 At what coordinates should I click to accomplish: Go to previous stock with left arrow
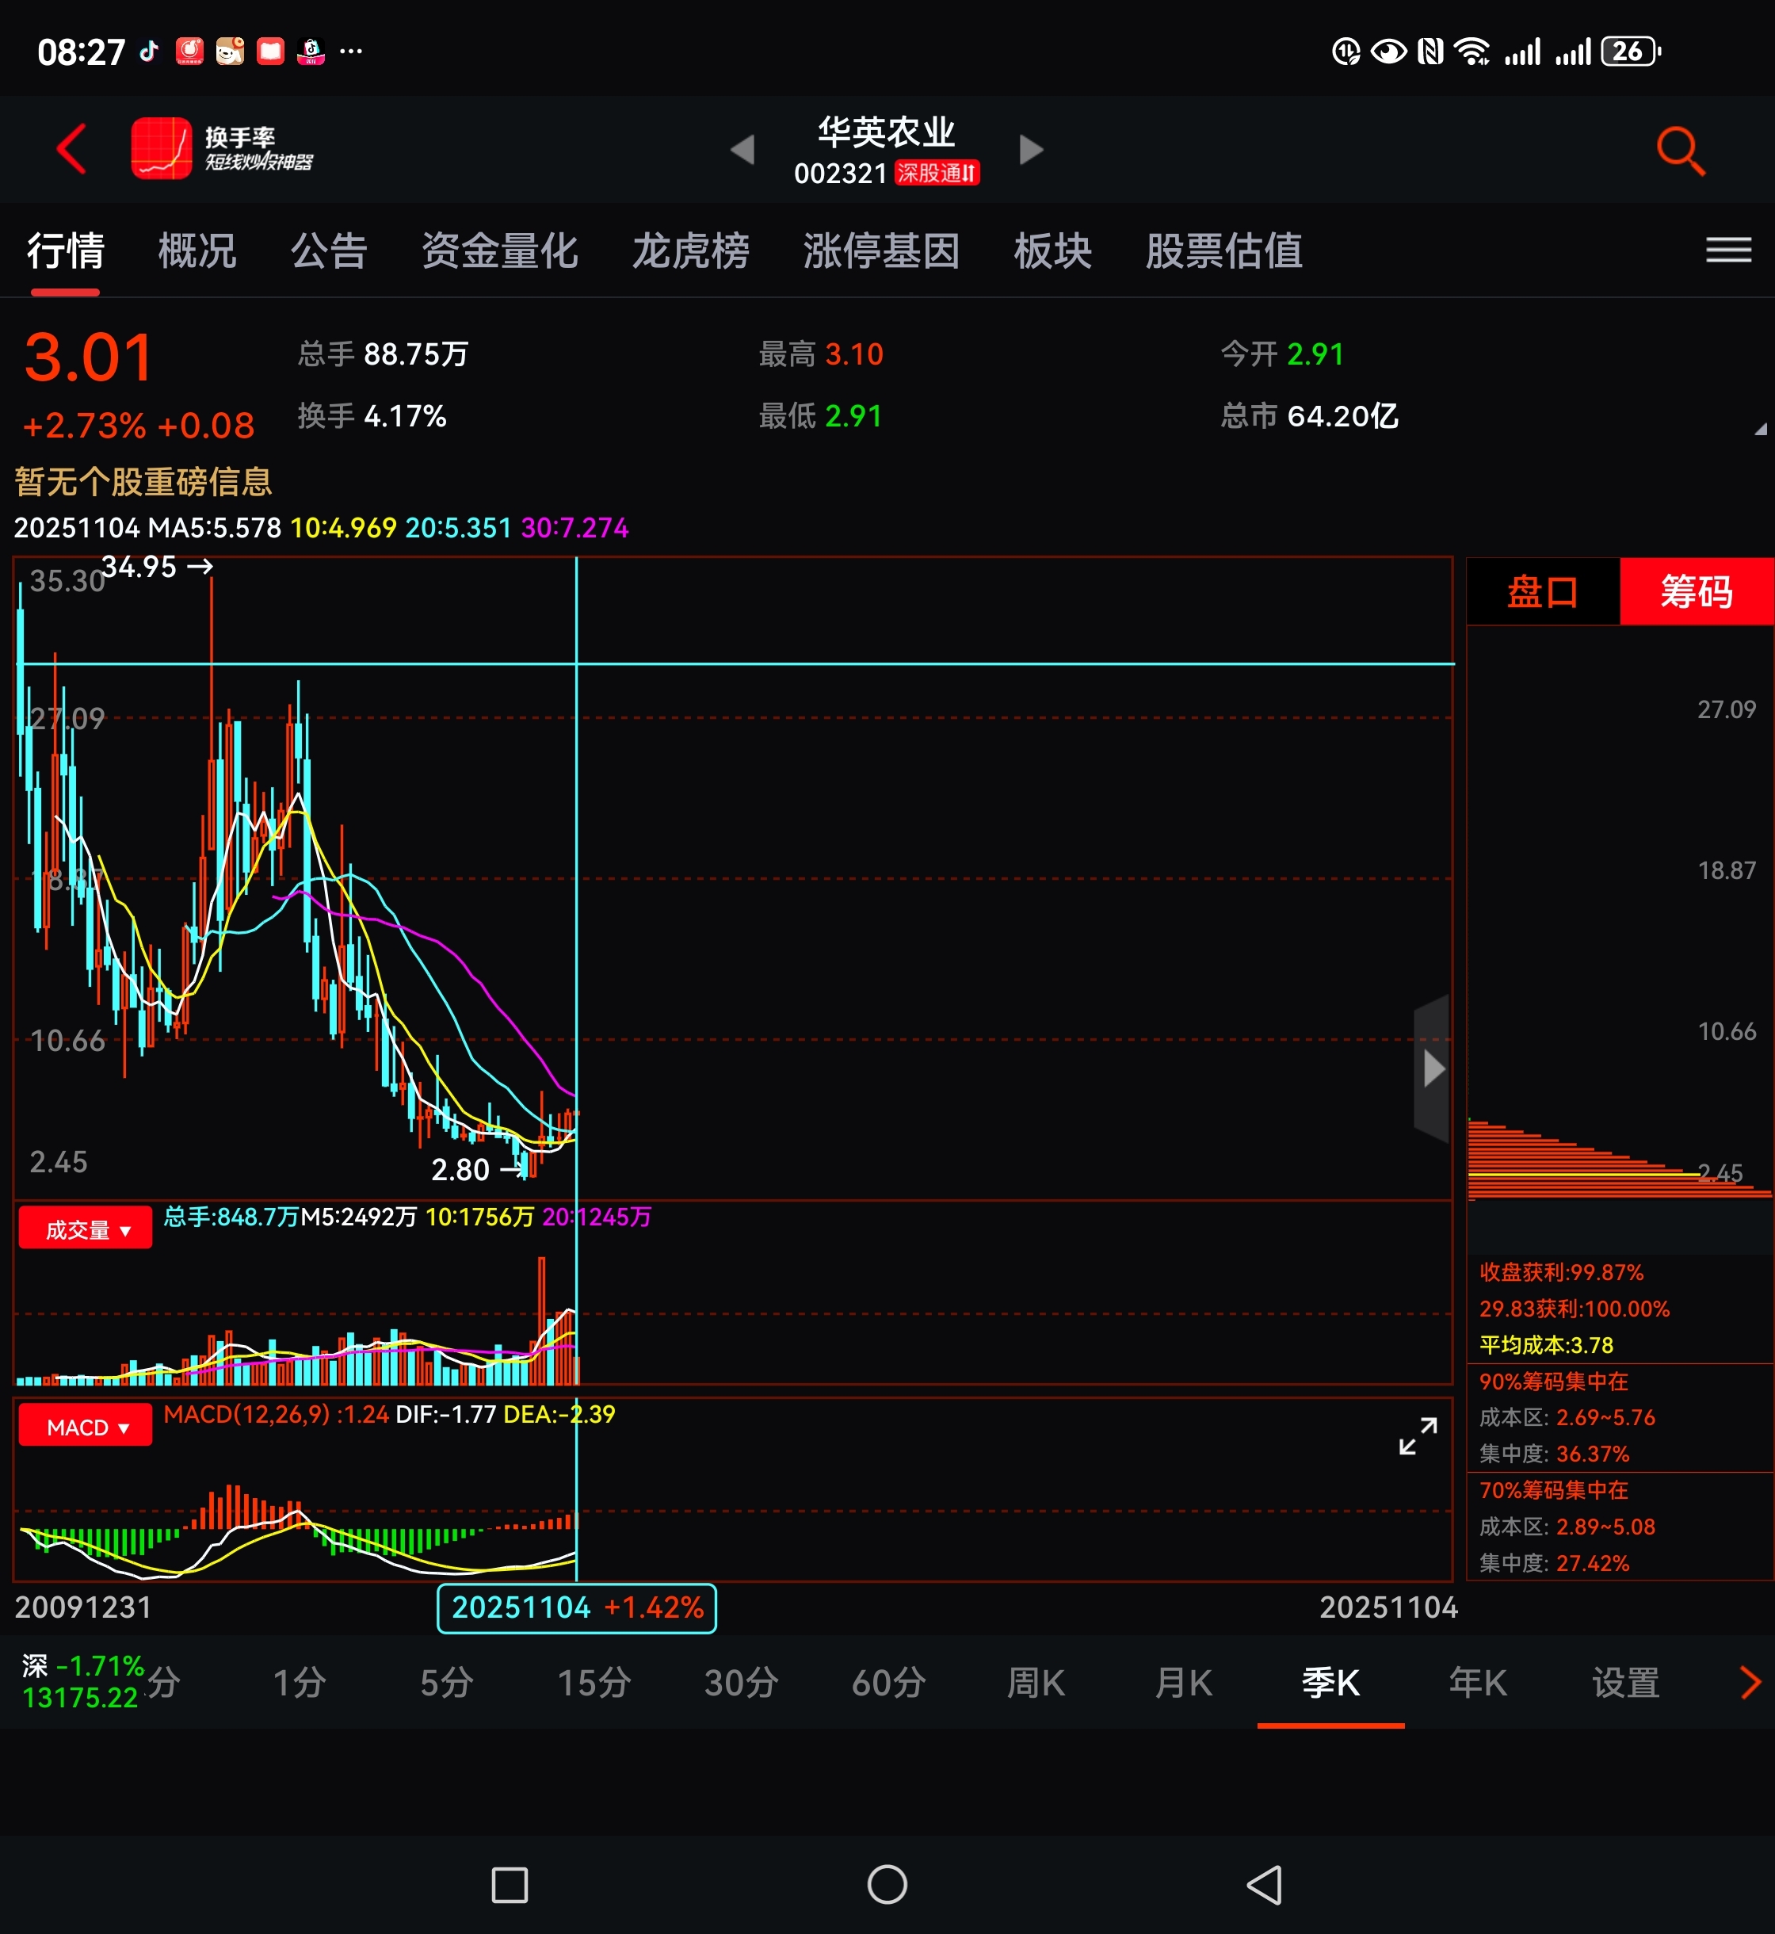pyautogui.click(x=742, y=150)
